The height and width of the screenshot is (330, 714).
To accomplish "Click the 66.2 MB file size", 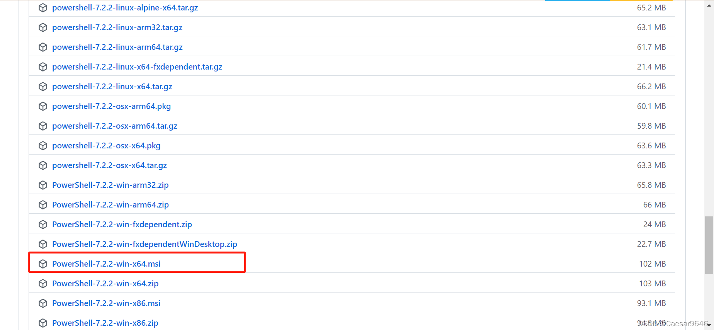I will (651, 87).
